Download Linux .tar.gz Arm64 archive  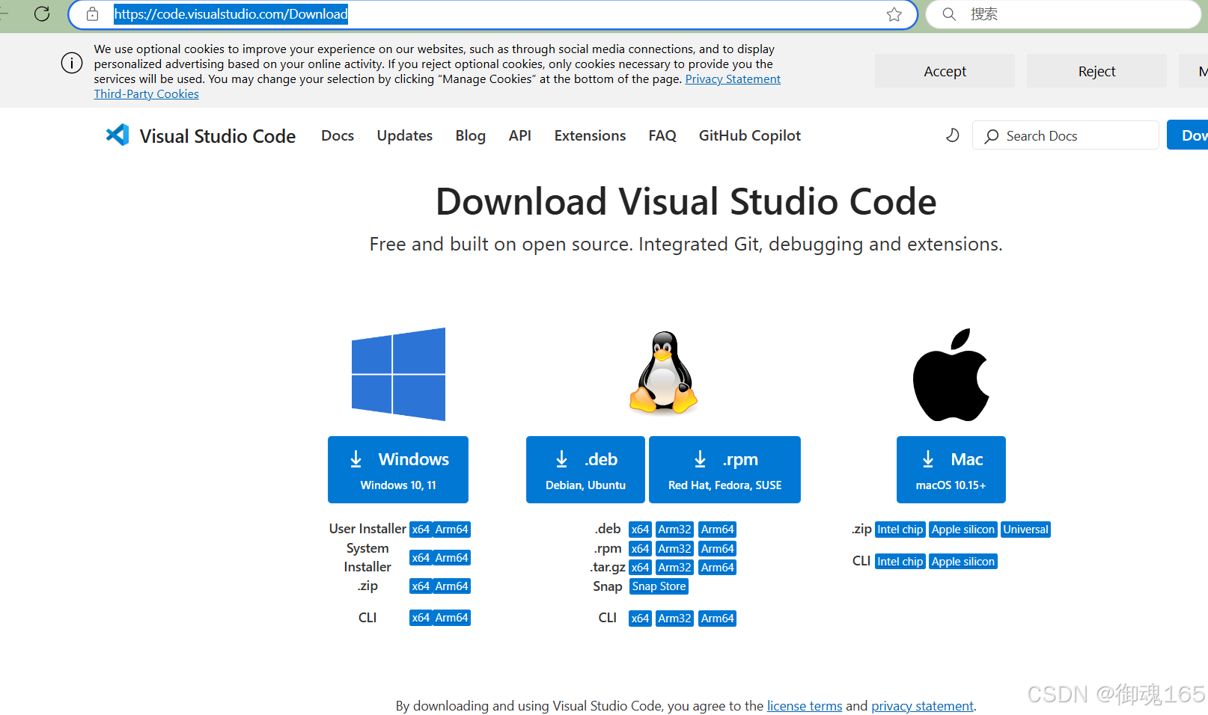click(x=717, y=568)
